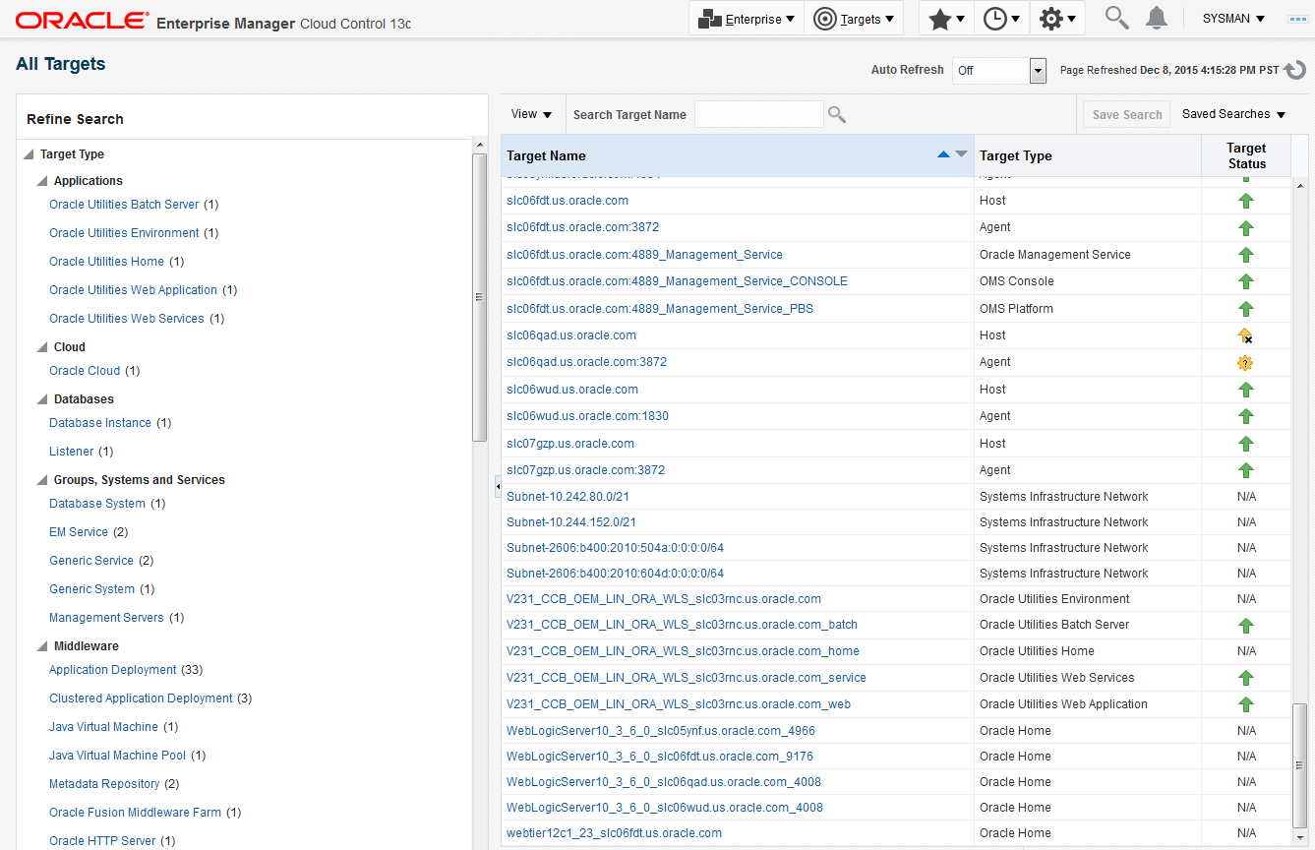Viewport: 1315px width, 850px height.
Task: Sort Target Name descending arrow
Action: click(x=961, y=154)
